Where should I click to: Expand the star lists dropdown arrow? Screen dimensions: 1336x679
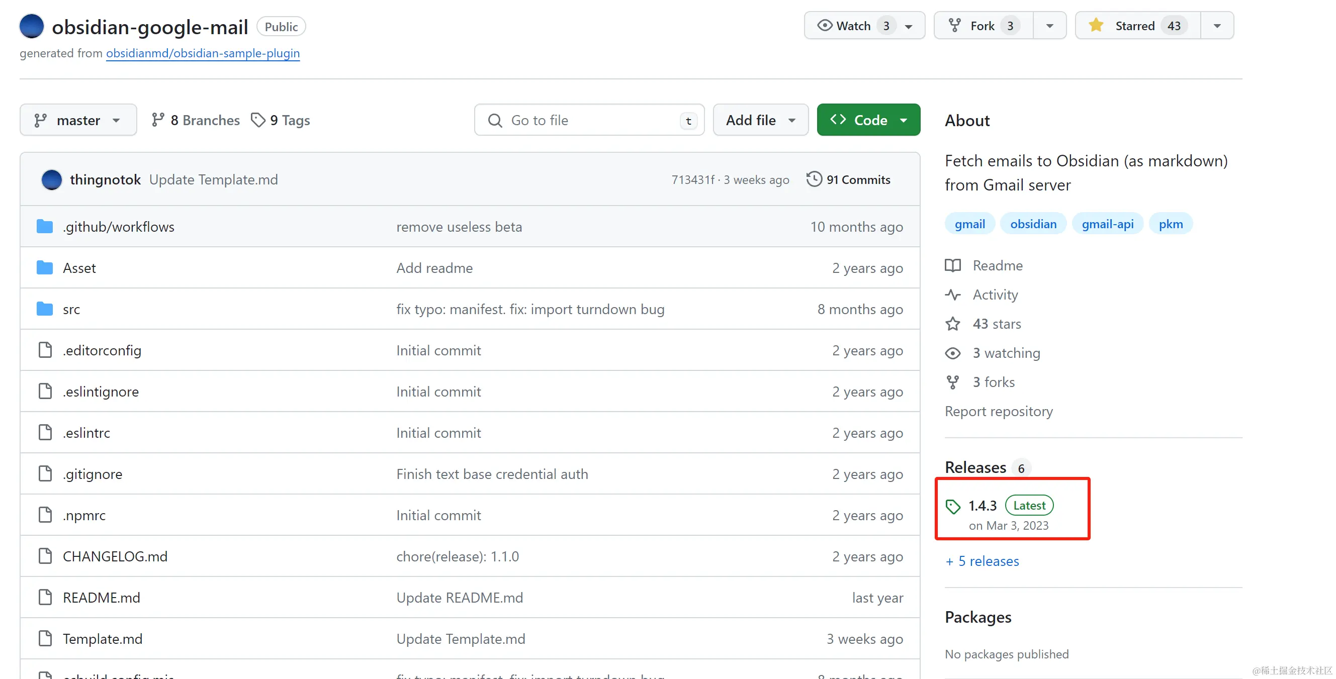pyautogui.click(x=1217, y=26)
